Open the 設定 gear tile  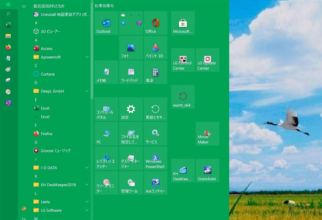[x=131, y=109]
